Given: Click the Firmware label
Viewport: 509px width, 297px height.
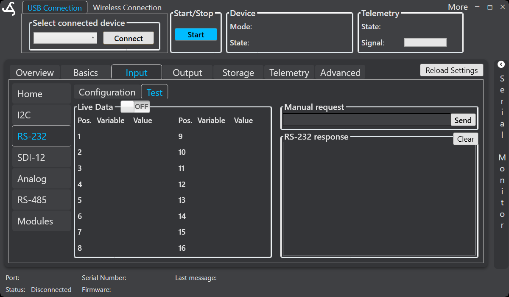Looking at the screenshot, I should click(96, 290).
